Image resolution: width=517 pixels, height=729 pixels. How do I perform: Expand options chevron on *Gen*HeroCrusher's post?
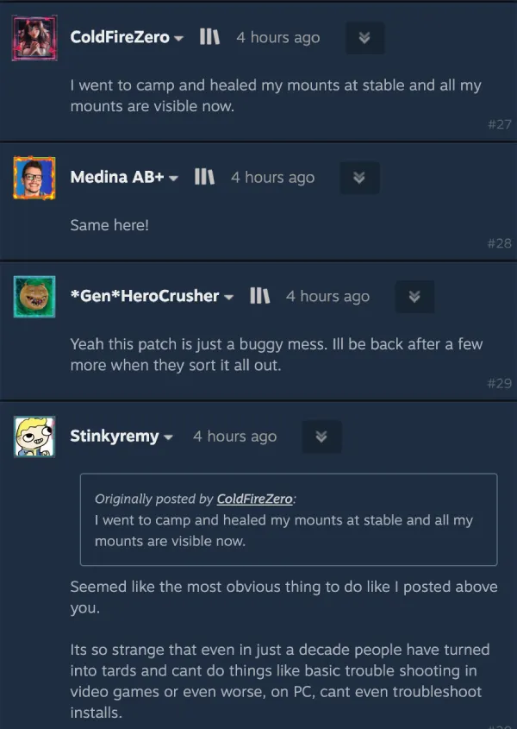tap(414, 297)
